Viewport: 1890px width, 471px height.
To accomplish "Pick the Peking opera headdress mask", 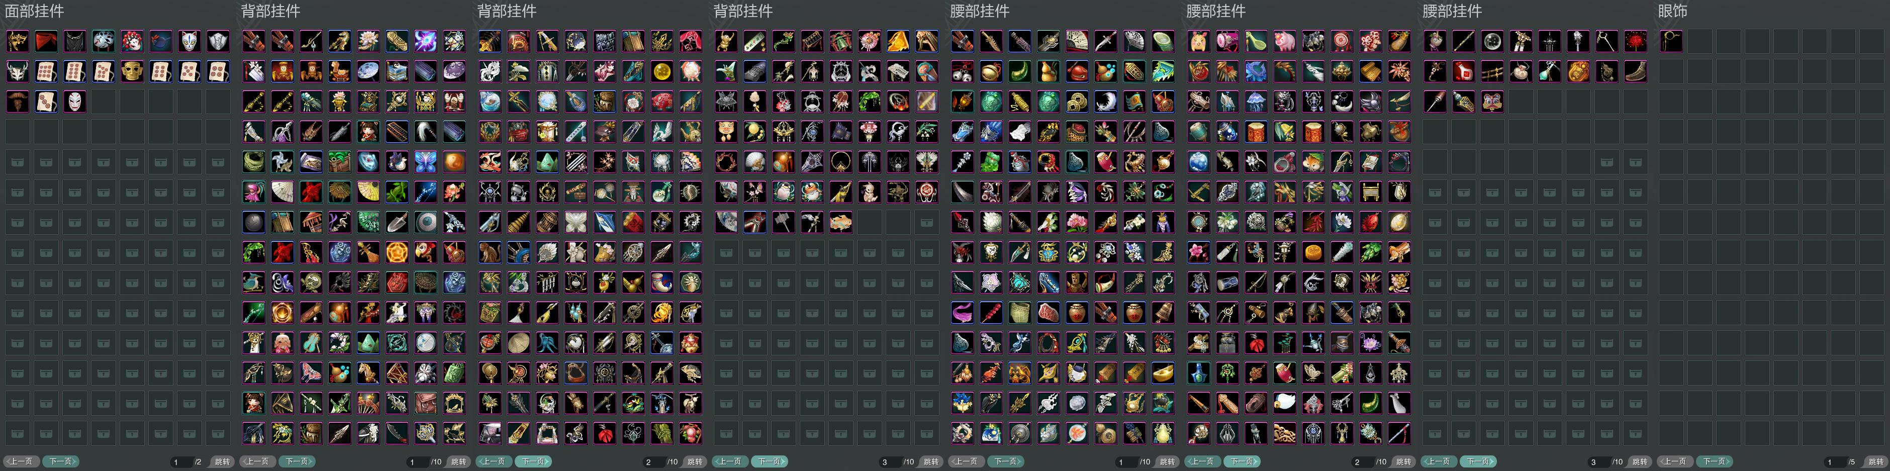I will pos(132,41).
